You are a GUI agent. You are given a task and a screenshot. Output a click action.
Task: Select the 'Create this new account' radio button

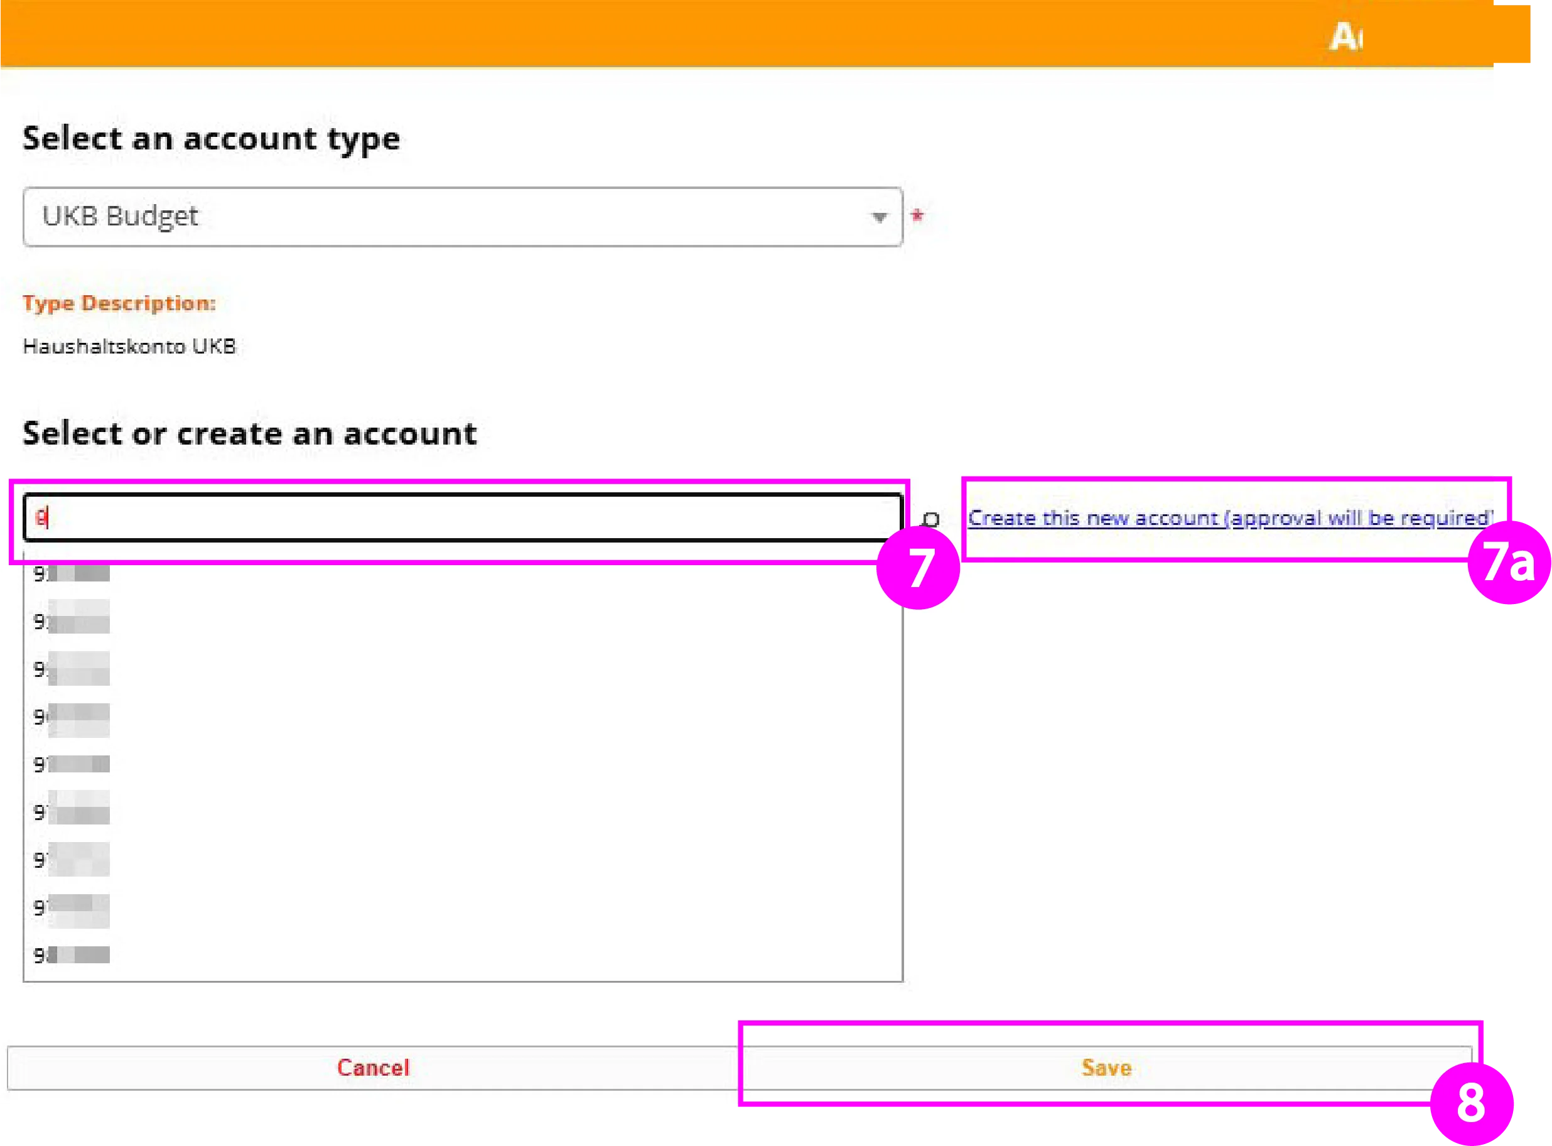tap(932, 519)
